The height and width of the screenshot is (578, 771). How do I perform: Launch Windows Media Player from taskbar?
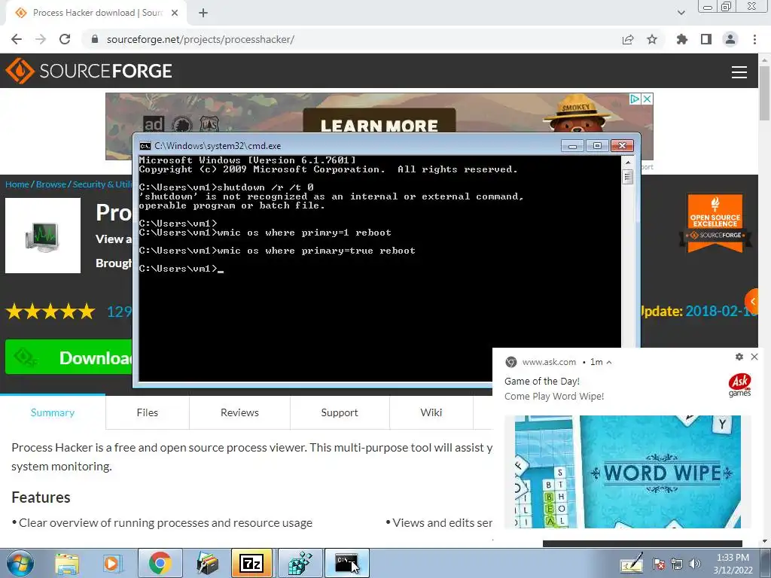(112, 564)
